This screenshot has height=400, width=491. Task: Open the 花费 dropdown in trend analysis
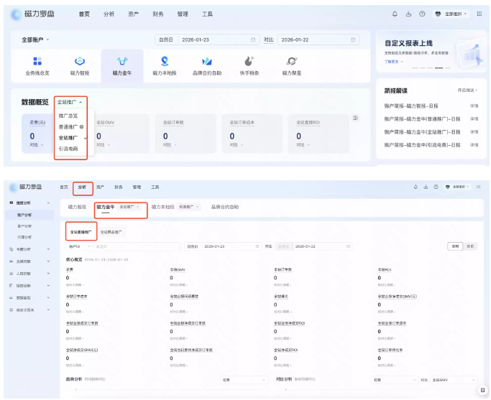(x=244, y=380)
